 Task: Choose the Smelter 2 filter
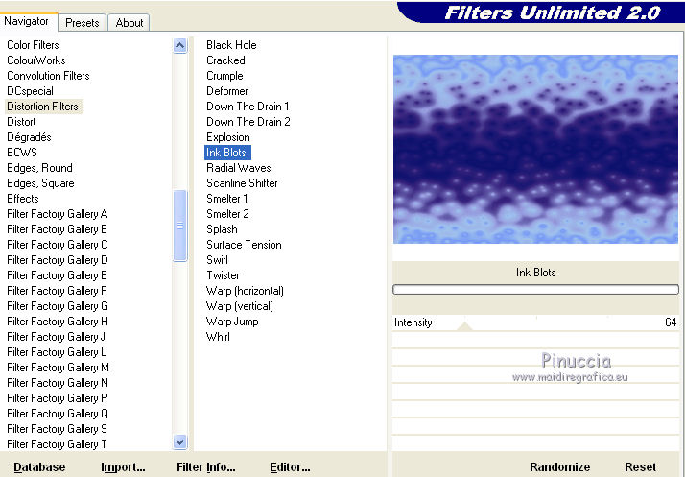[x=227, y=214]
